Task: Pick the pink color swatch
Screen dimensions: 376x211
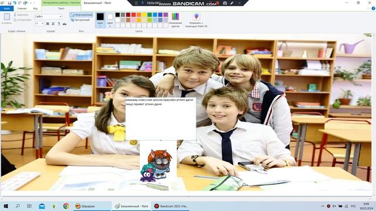Action: pos(133,20)
